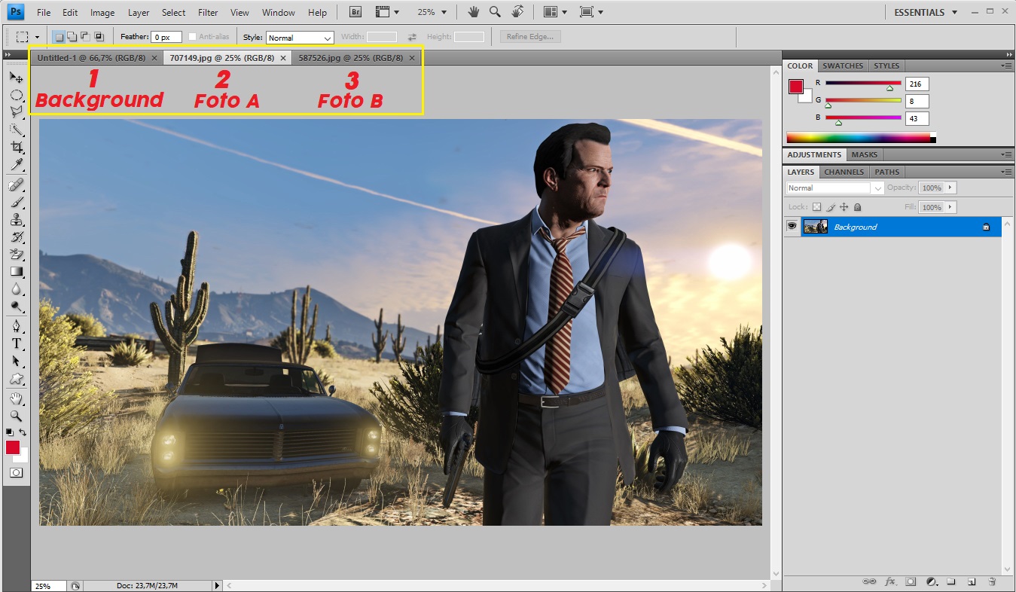The height and width of the screenshot is (592, 1016).
Task: Select the Dodge tool
Action: click(x=16, y=307)
